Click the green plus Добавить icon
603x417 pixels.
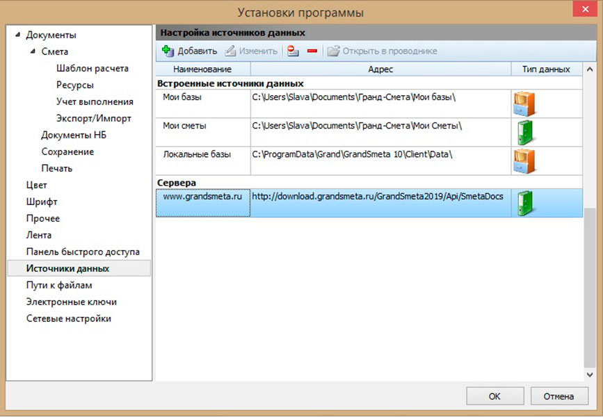click(167, 51)
